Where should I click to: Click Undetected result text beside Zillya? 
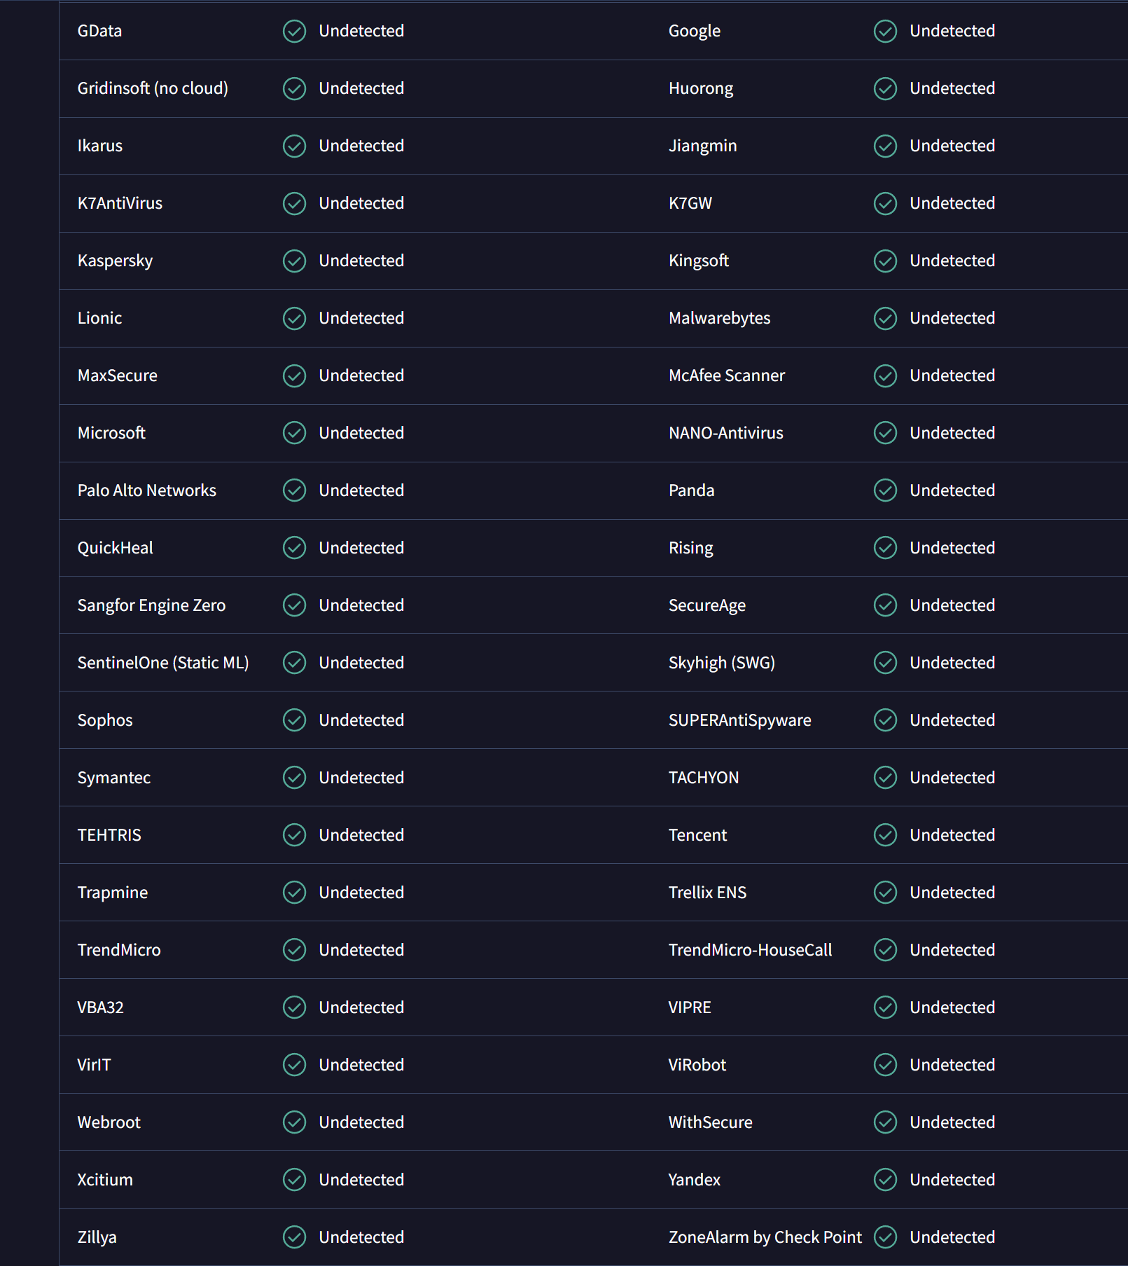pyautogui.click(x=361, y=1237)
